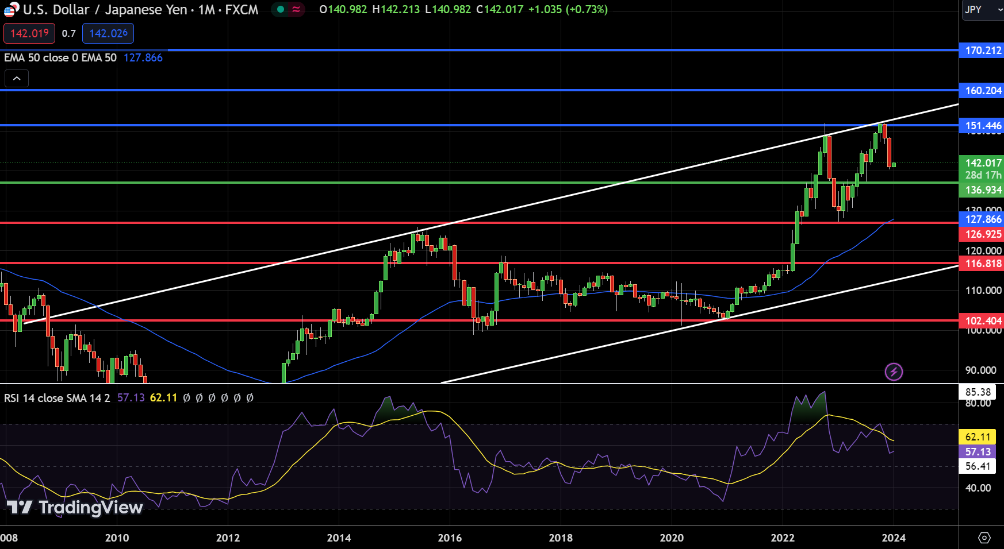Click the red sell price 142.019
1004x549 pixels.
[29, 33]
